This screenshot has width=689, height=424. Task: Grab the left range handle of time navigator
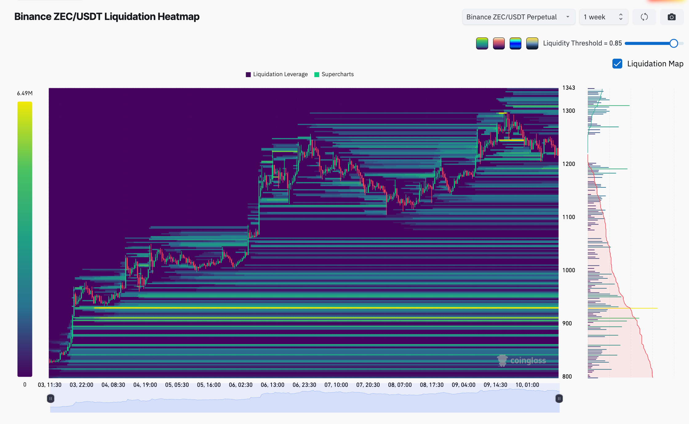[50, 398]
